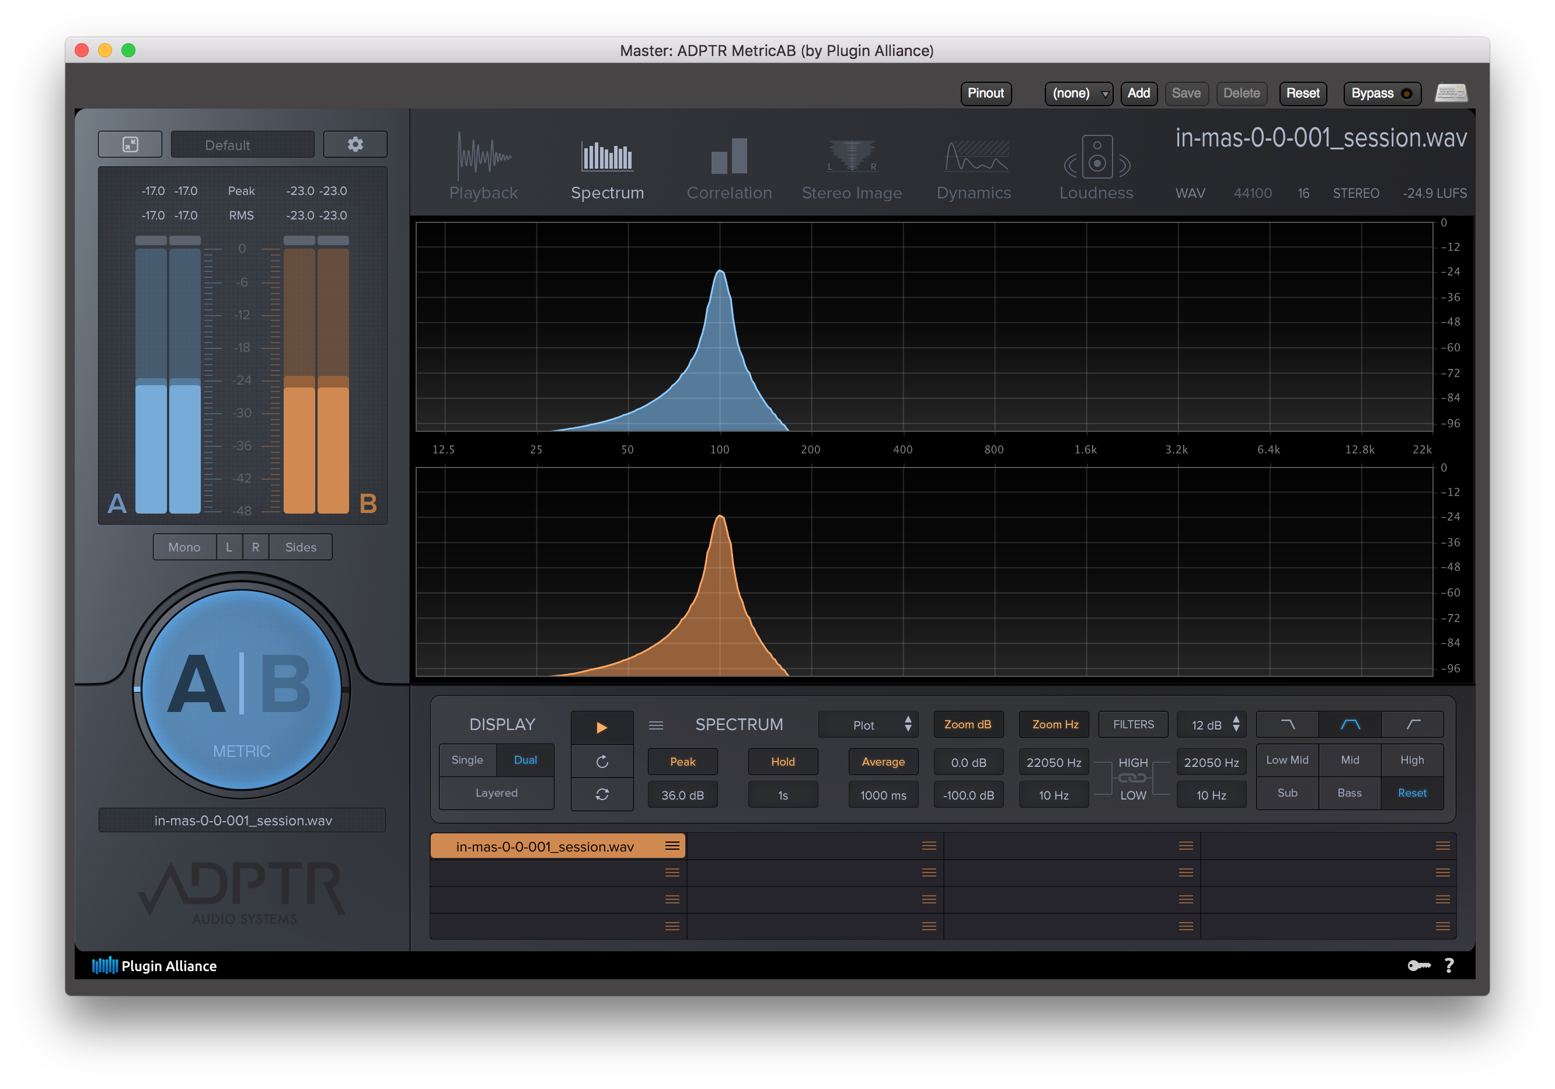The width and height of the screenshot is (1555, 1089).
Task: Toggle the HIGH/LOW link chain icon
Action: tap(1132, 778)
